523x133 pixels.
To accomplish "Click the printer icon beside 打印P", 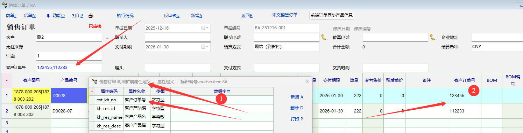I will coord(91,16).
